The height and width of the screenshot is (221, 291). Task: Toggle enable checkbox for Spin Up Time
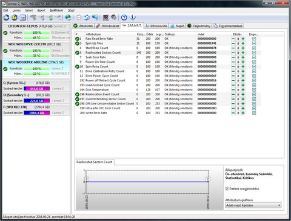pos(254,43)
